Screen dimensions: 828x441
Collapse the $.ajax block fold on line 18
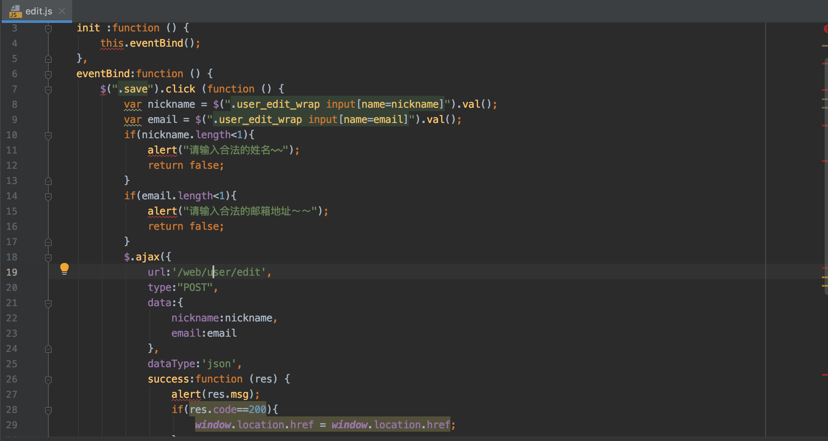48,257
